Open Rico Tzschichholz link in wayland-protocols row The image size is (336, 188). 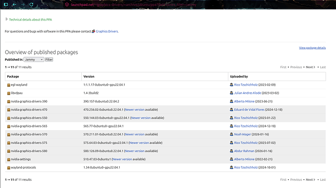point(246,168)
